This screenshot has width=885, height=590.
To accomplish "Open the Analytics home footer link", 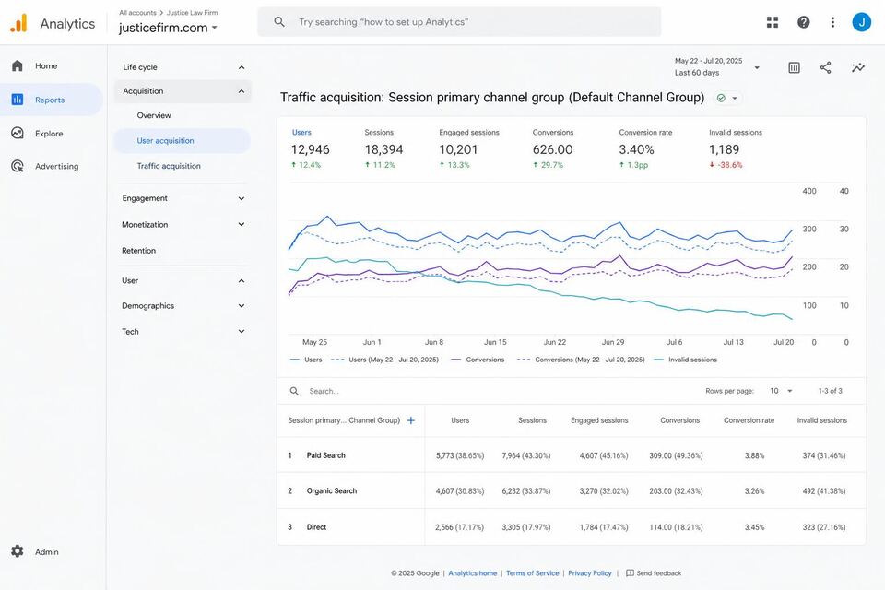I will pyautogui.click(x=472, y=573).
